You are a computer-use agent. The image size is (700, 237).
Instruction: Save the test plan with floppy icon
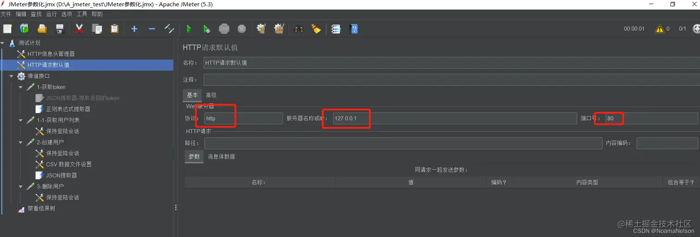click(x=60, y=29)
